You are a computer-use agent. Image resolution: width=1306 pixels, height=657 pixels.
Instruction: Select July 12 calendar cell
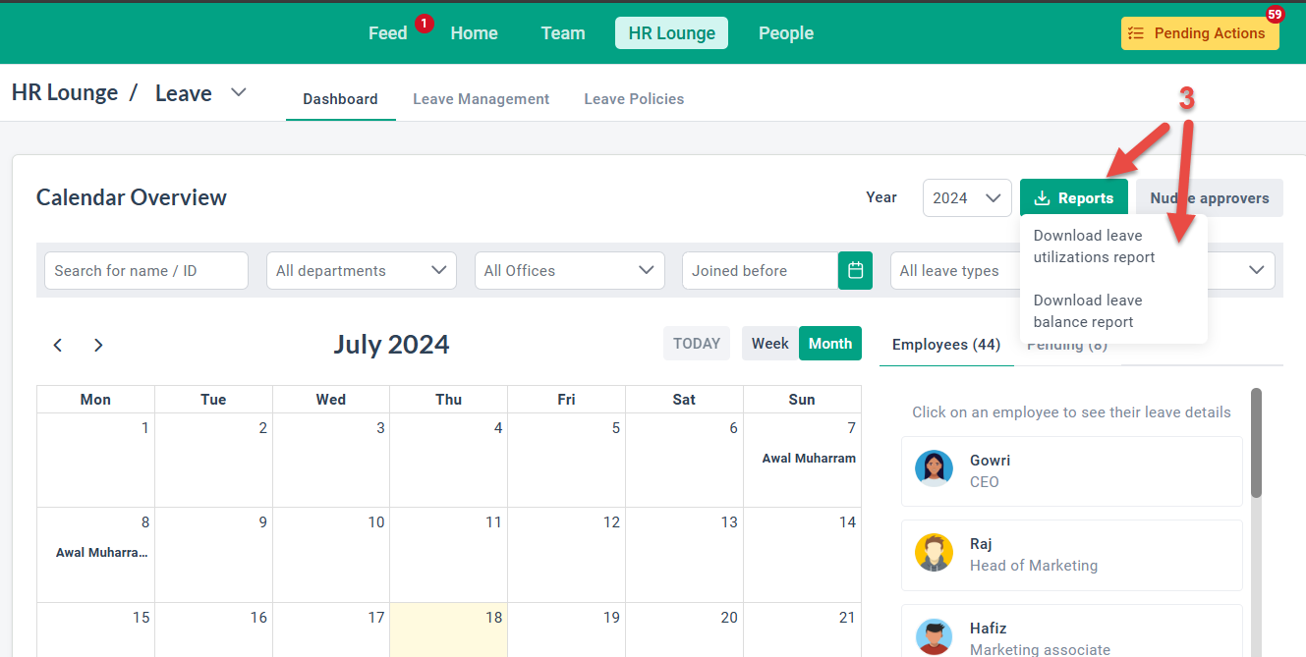coord(566,554)
